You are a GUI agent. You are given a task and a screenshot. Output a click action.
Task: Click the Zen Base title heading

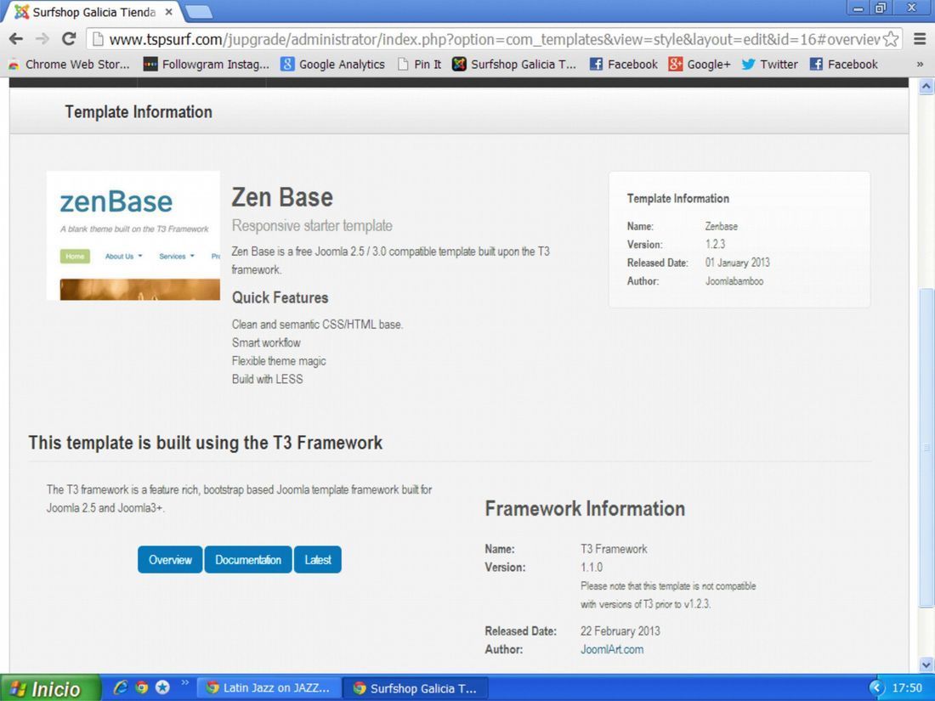pyautogui.click(x=282, y=197)
